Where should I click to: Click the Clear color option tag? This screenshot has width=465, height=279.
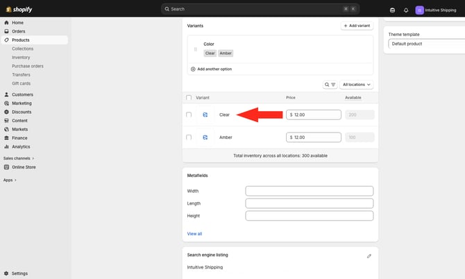tap(210, 53)
